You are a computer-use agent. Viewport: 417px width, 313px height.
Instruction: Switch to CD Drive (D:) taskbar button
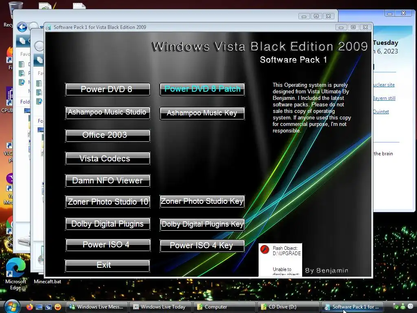288,307
